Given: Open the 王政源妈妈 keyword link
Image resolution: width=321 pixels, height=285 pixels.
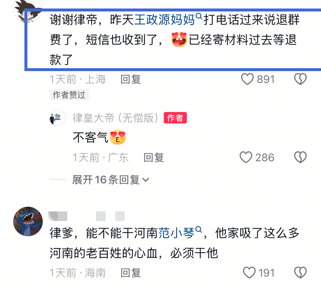Looking at the screenshot, I should [164, 20].
